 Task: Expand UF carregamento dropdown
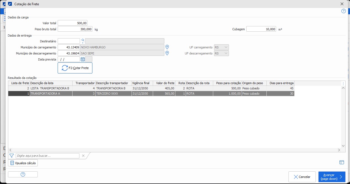(x=226, y=47)
